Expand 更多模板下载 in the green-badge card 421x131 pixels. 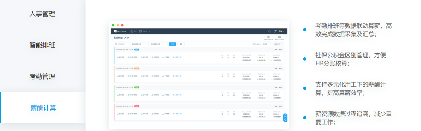pyautogui.click(x=178, y=95)
